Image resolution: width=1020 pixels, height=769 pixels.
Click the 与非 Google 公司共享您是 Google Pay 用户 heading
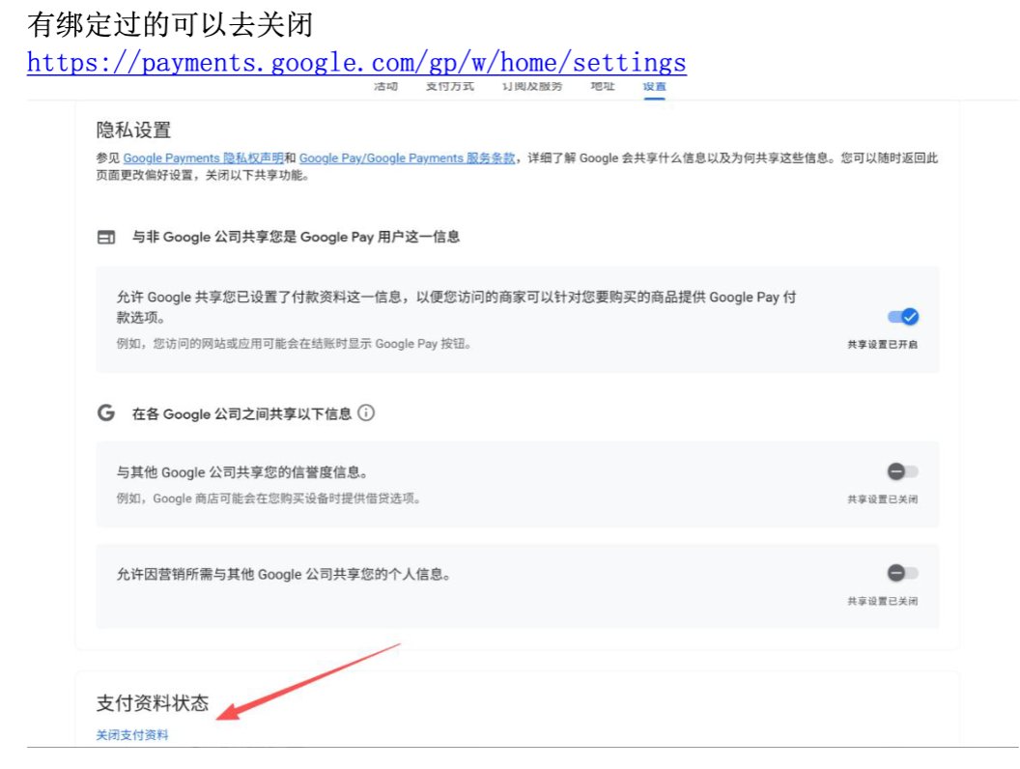tap(296, 237)
